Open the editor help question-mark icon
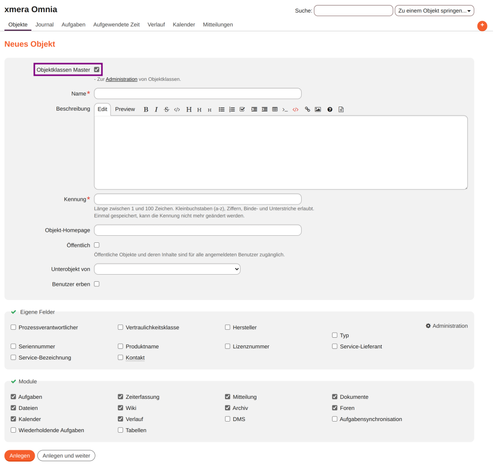Viewport: 495px width, 465px height. (329, 110)
